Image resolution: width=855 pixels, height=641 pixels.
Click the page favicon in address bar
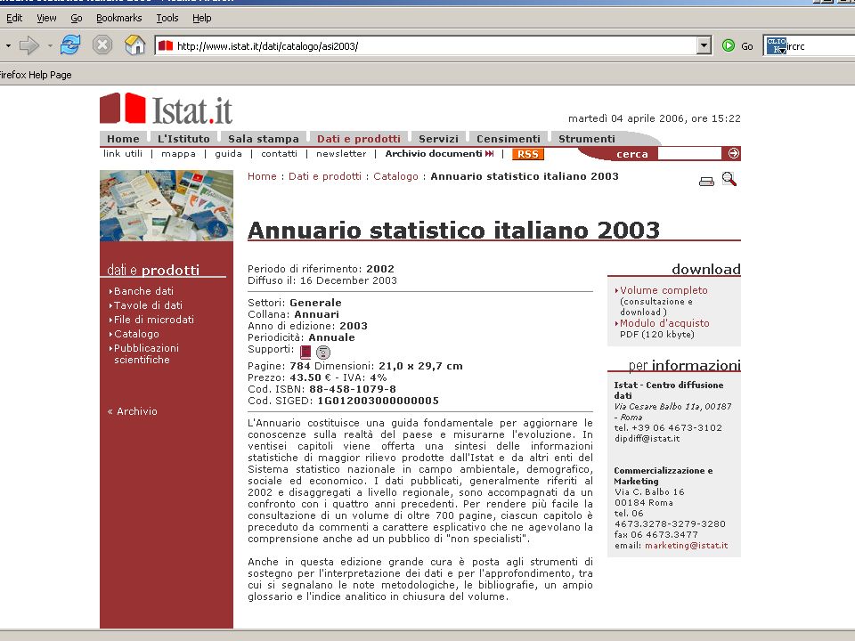[166, 45]
